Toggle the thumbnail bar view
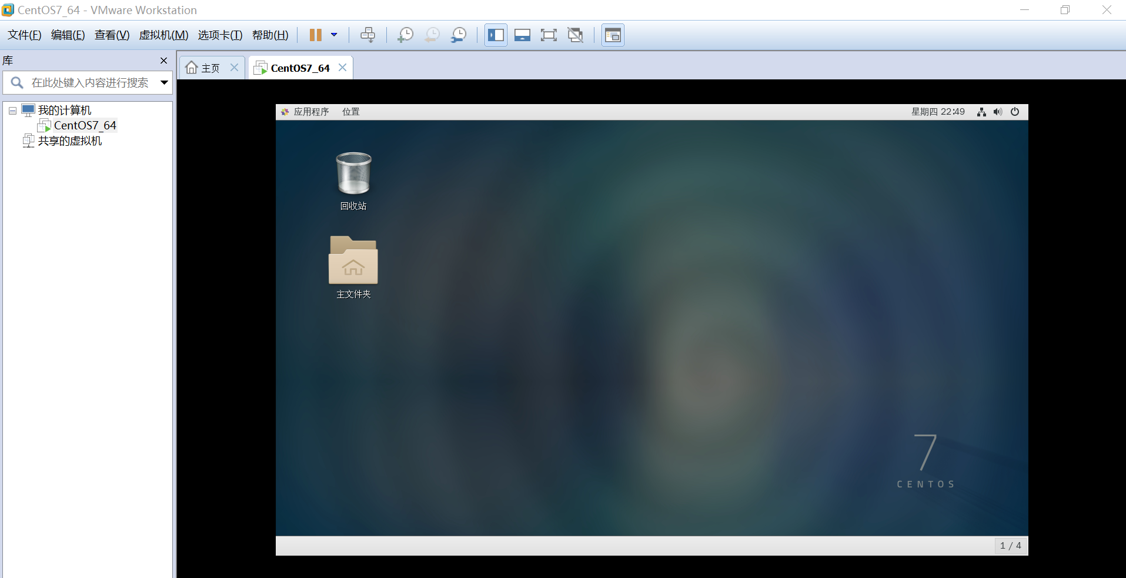1126x578 pixels. [x=522, y=35]
